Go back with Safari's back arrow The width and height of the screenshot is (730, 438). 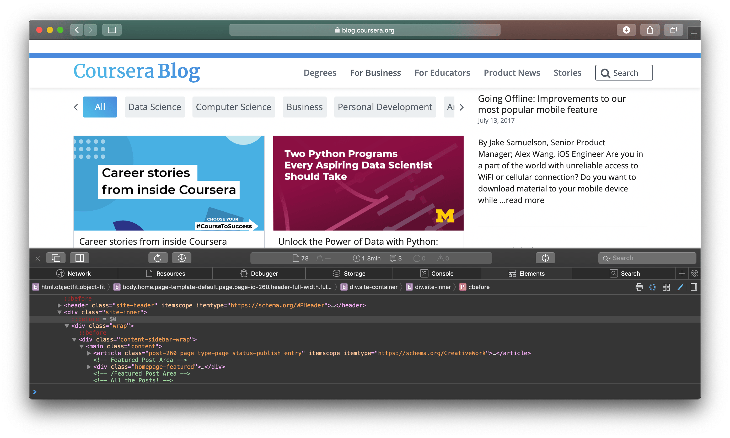tap(77, 30)
